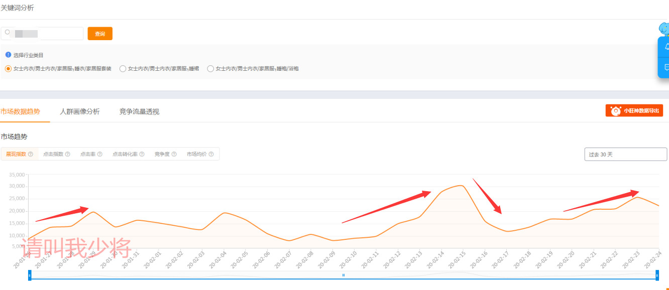This screenshot has height=290, width=669.
Task: Open the chat message icon in sidebar
Action: [x=666, y=68]
